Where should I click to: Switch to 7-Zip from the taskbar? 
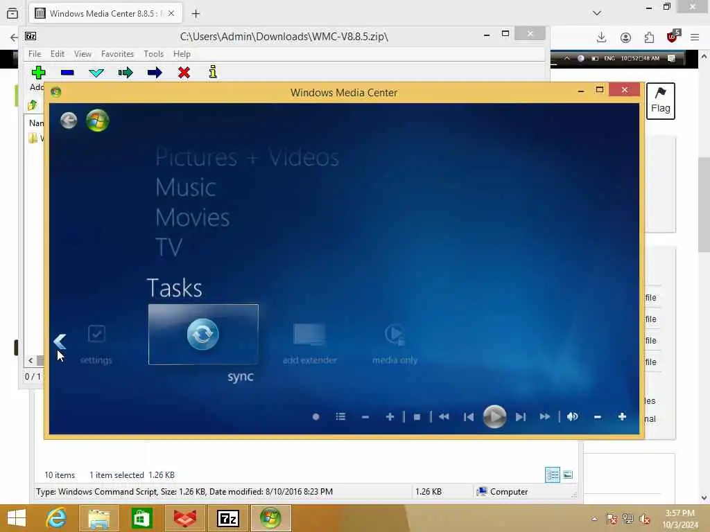[x=228, y=518]
